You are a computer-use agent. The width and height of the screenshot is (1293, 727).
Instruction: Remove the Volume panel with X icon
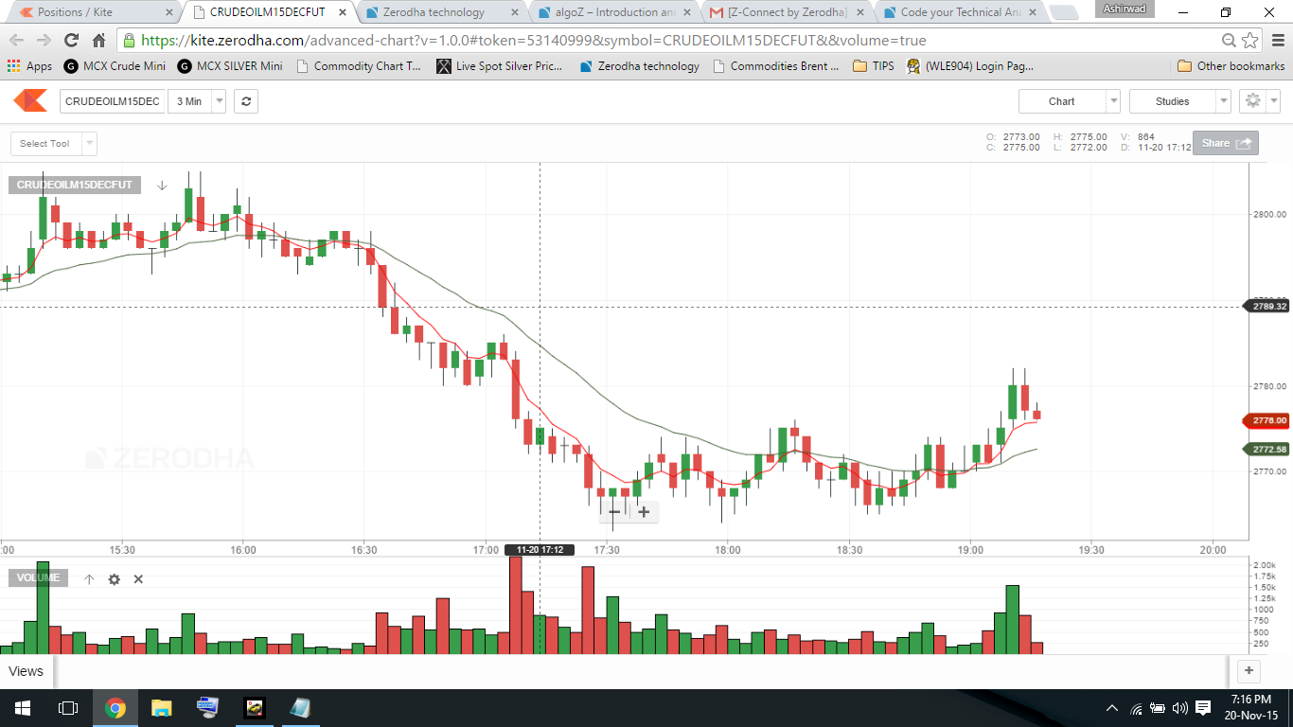(x=138, y=579)
